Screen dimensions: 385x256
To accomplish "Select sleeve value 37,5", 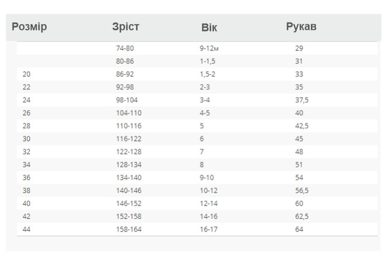I will [302, 100].
